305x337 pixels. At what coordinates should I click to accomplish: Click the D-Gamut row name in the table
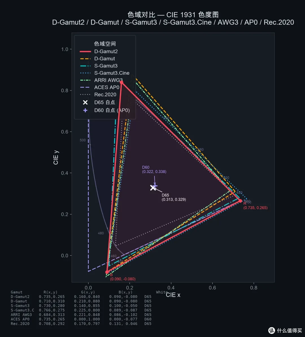pos(19,301)
